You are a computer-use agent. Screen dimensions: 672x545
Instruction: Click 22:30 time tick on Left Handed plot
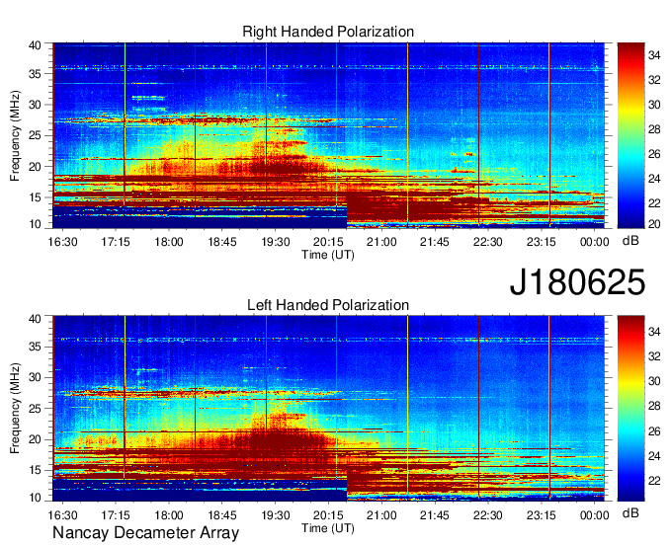pyautogui.click(x=488, y=515)
